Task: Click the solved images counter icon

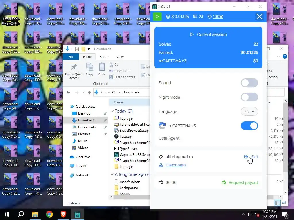Action: click(195, 17)
